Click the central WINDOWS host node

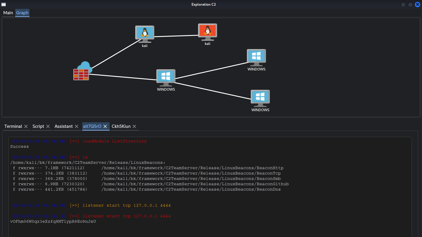pyautogui.click(x=166, y=77)
